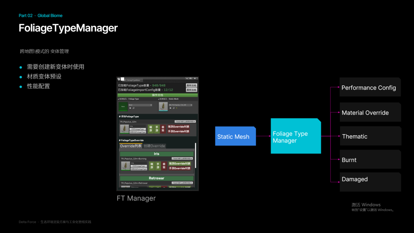This screenshot has height=233, width=414.
Task: Click the cyan Foliage Type Manager diagram box
Action: pyautogui.click(x=296, y=136)
